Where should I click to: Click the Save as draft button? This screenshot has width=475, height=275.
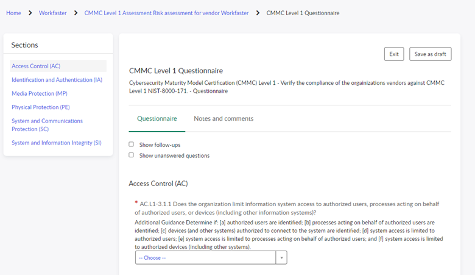tap(430, 54)
